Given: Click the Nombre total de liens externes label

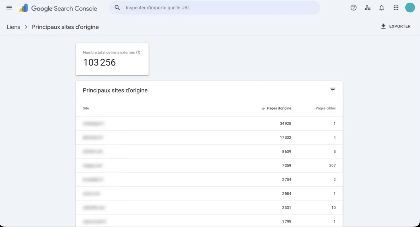Looking at the screenshot, I should 109,52.
